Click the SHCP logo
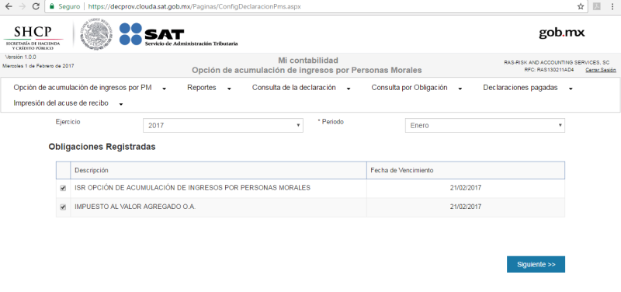Viewport: 621px width, 292px height. [33, 37]
